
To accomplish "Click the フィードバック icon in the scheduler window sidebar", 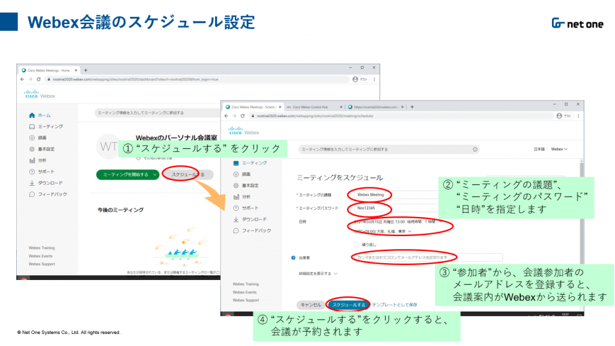I will [x=236, y=231].
